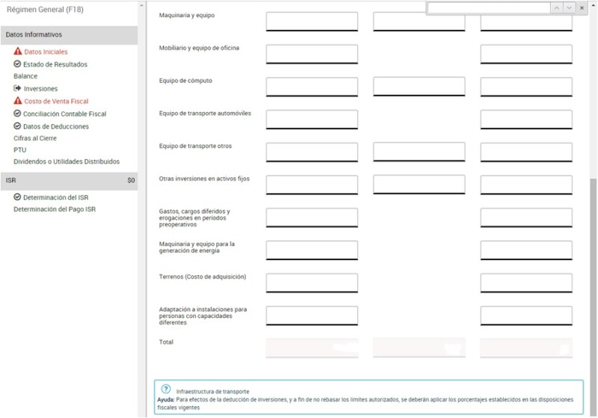Screen dimensions: 598x418
Task: Click the help question mark icon
Action: click(166, 389)
